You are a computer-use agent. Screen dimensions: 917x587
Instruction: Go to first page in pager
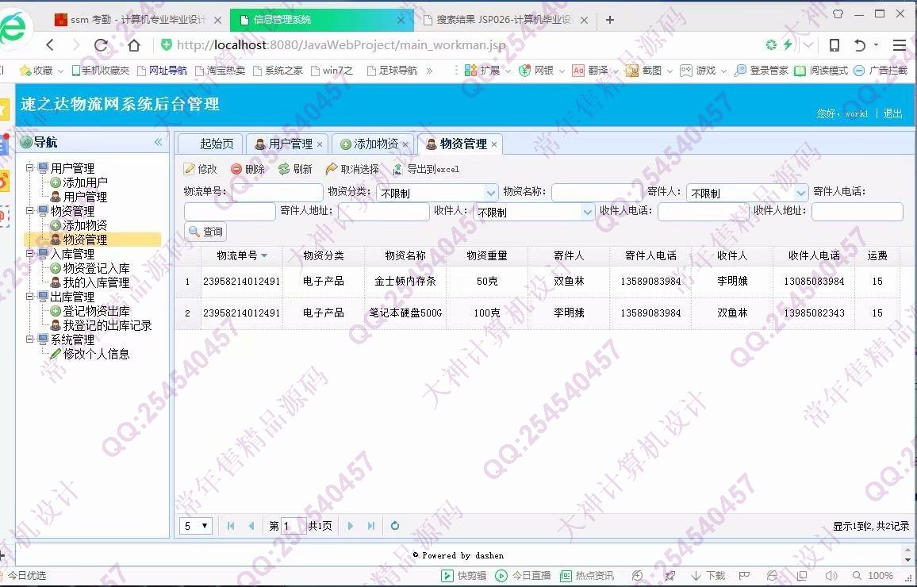[231, 526]
